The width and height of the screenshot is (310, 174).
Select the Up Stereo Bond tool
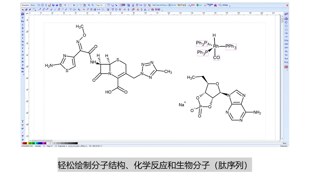pyautogui.click(x=51, y=9)
